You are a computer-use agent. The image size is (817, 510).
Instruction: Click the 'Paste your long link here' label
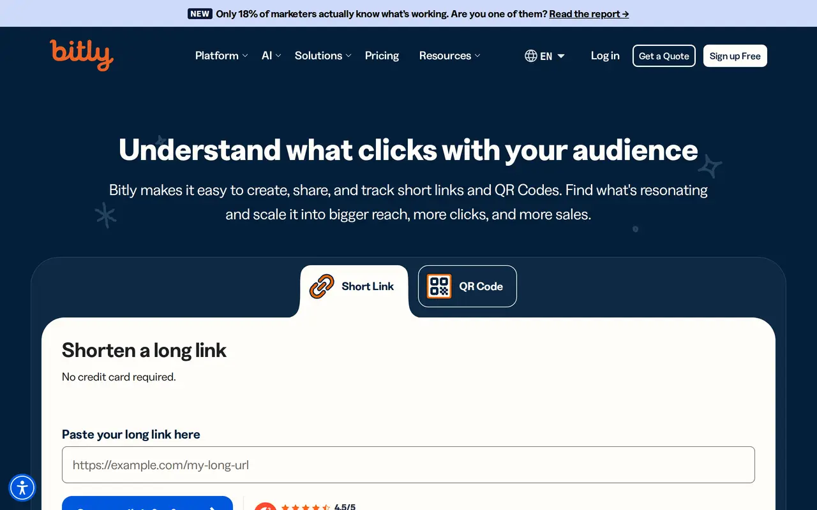(x=131, y=435)
